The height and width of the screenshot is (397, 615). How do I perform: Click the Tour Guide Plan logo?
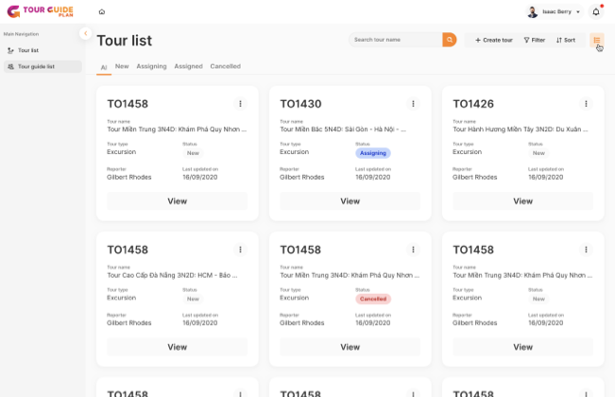tap(40, 11)
